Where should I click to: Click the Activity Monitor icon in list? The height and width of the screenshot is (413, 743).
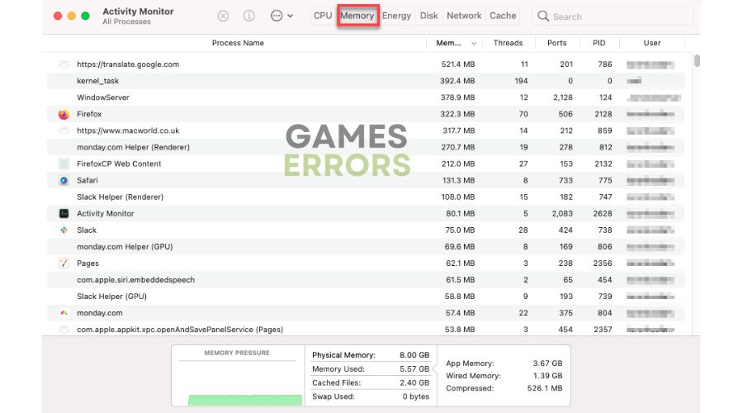click(x=64, y=214)
